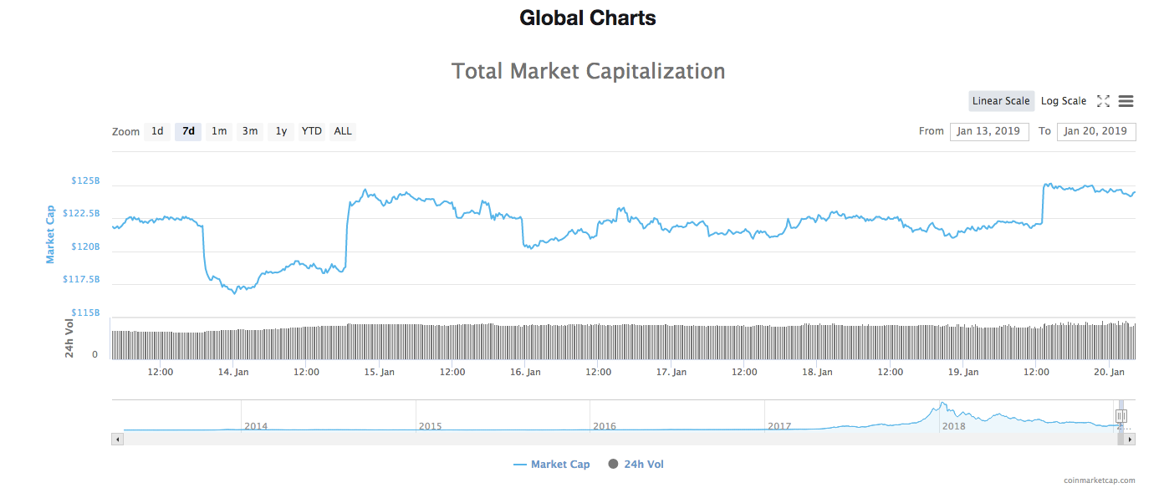Click the navigator range handle
Image resolution: width=1164 pixels, height=498 pixels.
pyautogui.click(x=1121, y=415)
